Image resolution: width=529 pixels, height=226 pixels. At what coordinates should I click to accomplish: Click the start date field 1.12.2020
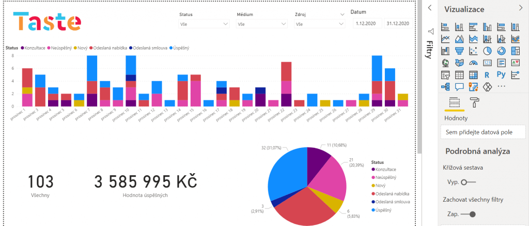(367, 24)
